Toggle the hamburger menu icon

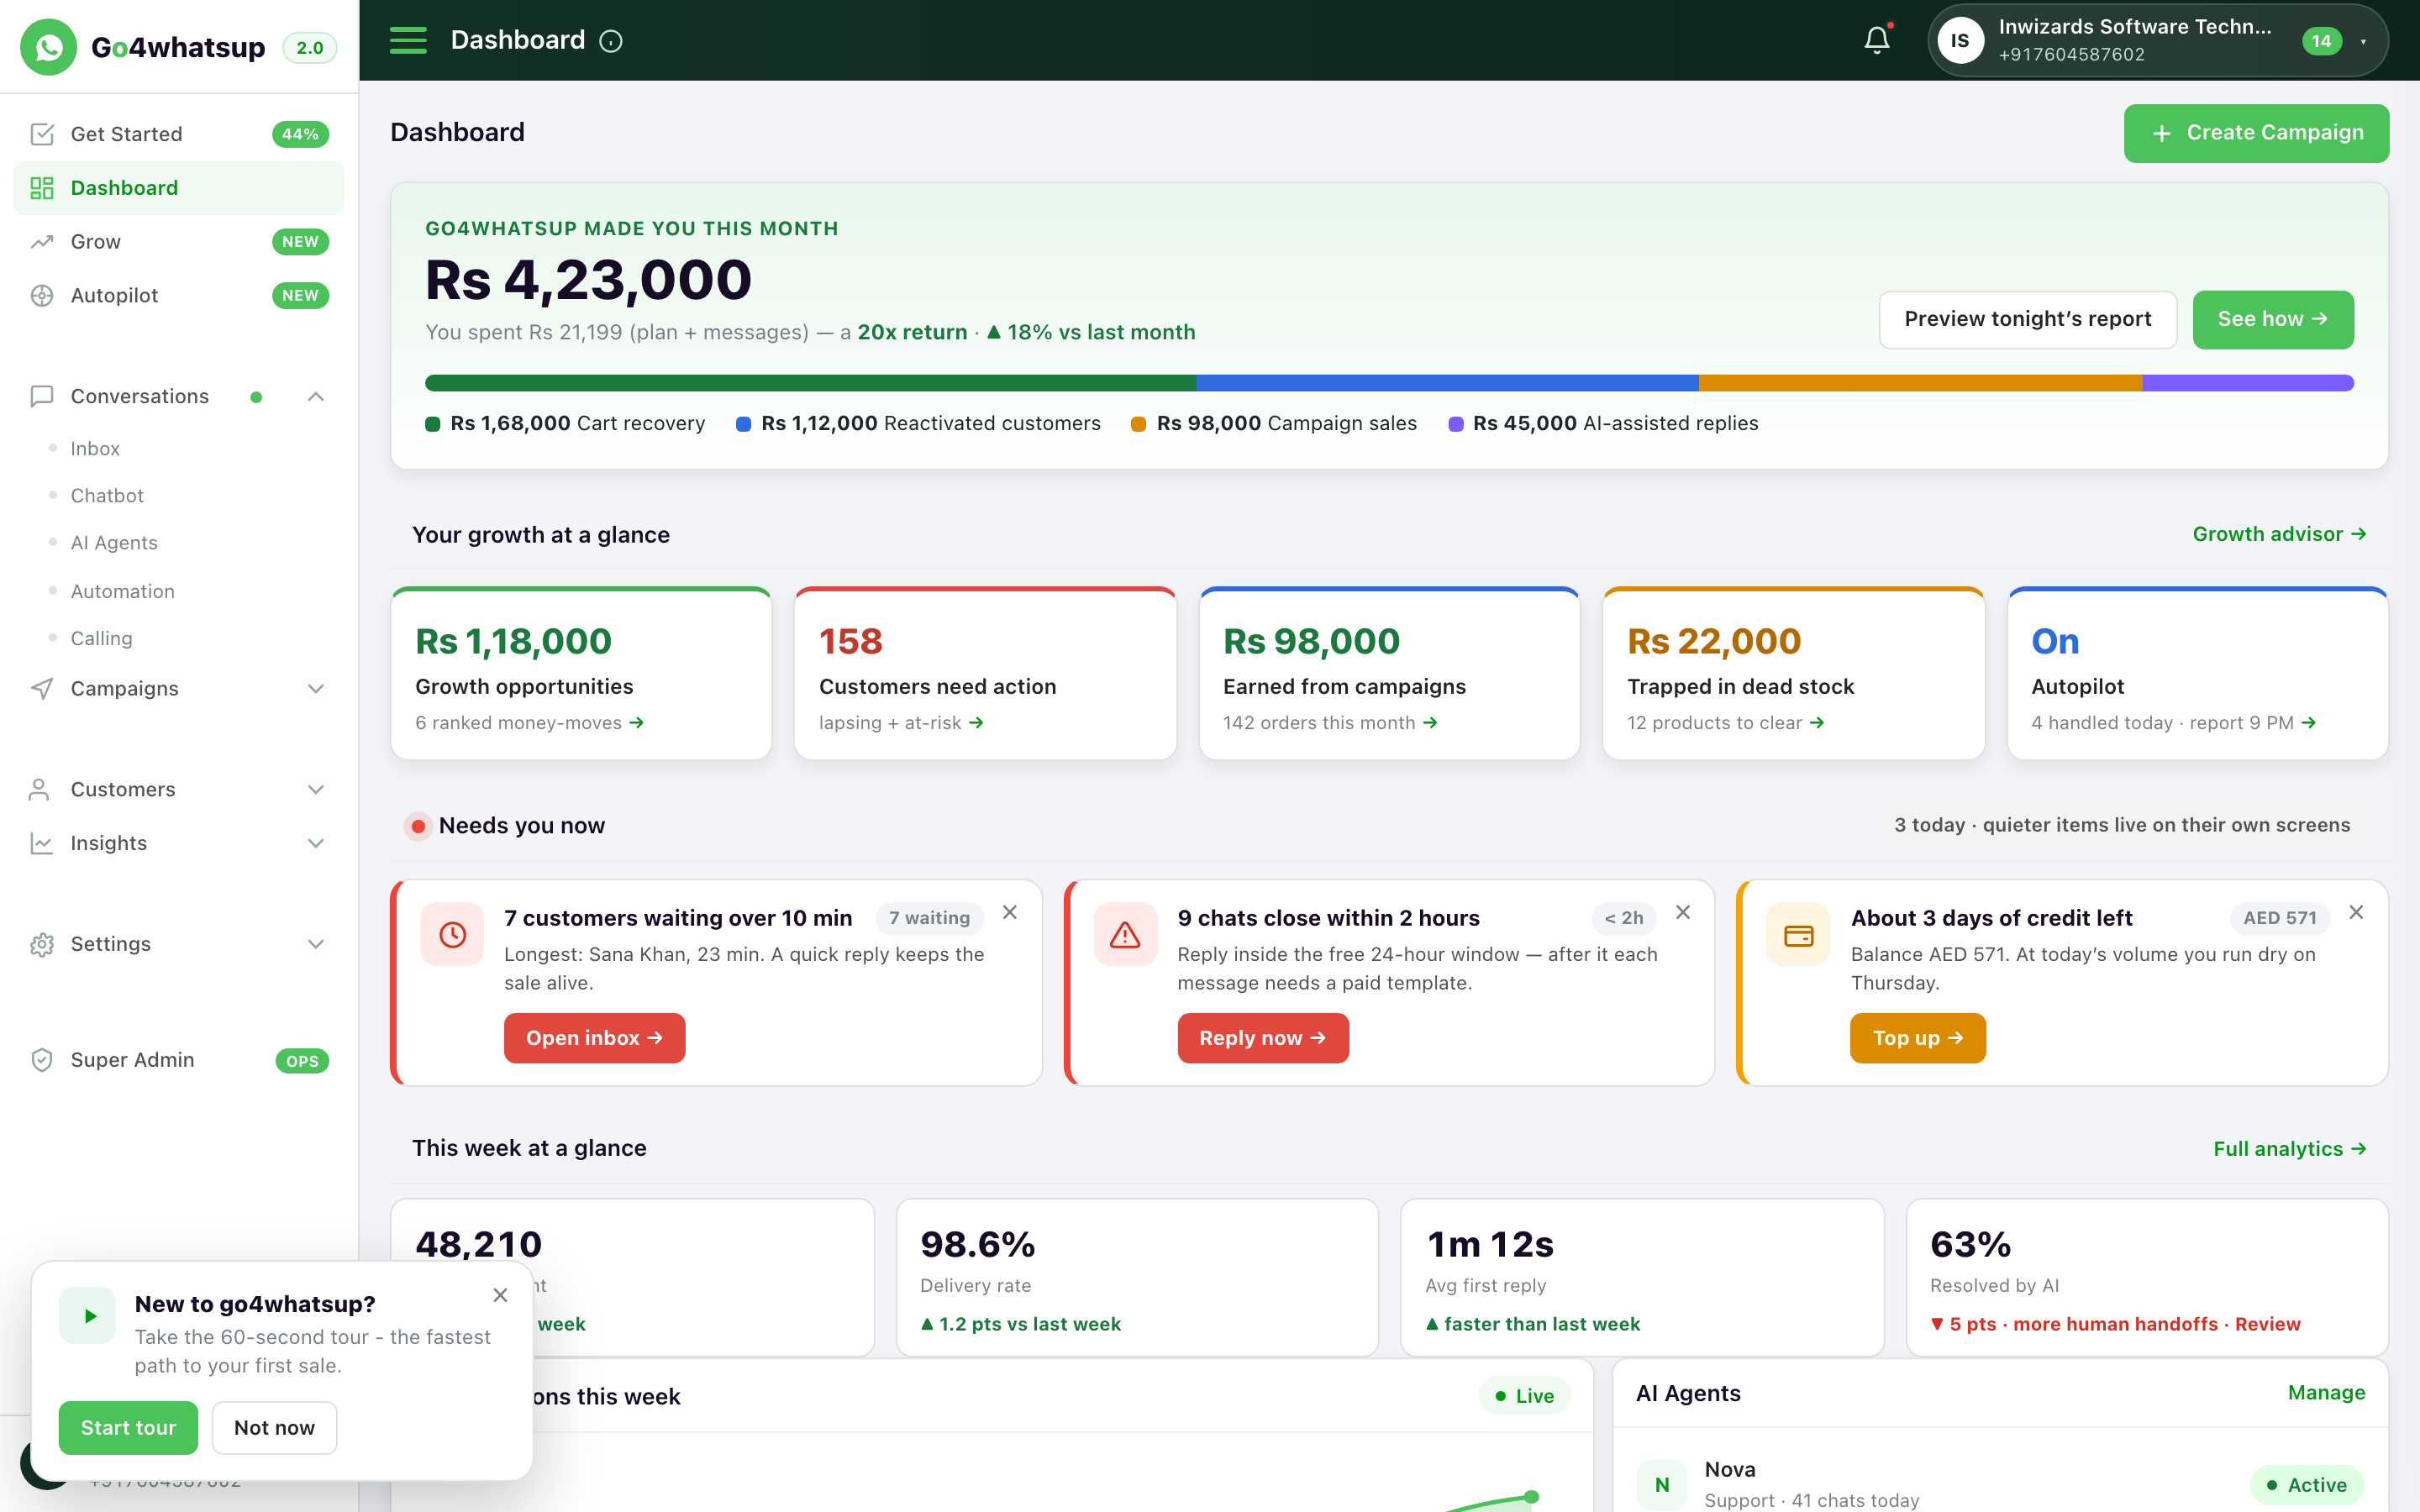[408, 40]
